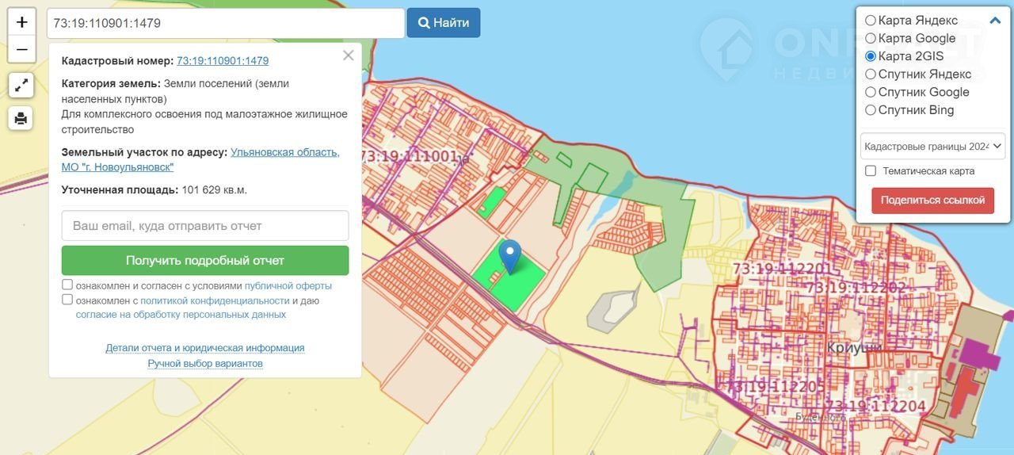1014x455 pixels.
Task: Select the Спутник Google map layer
Action: point(871,92)
